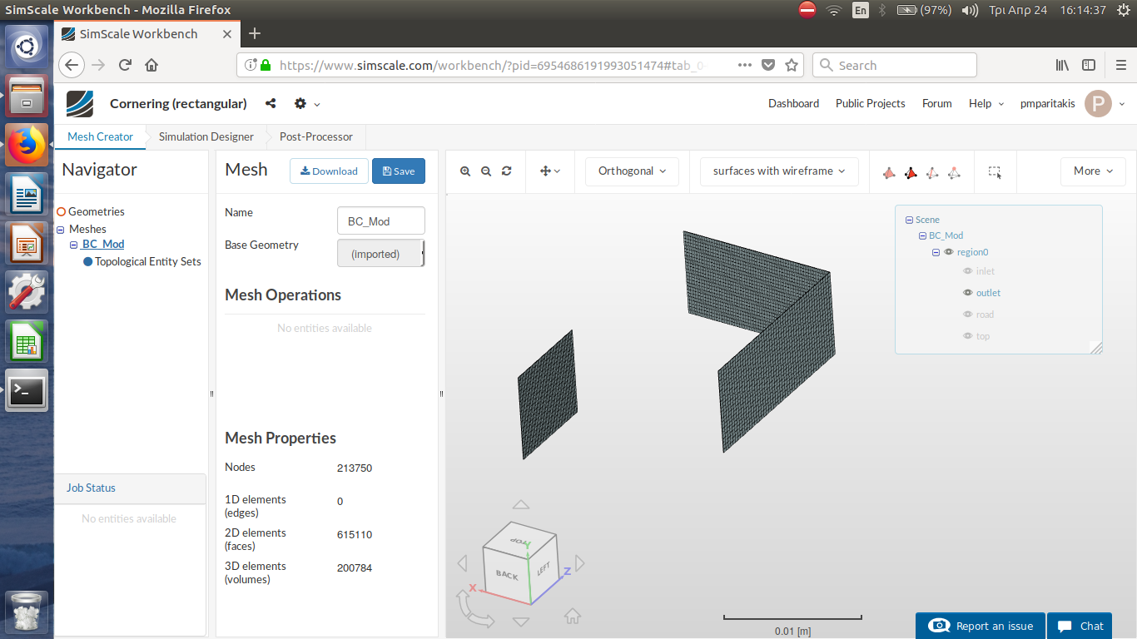Collapse the BC_Mod tree node
The height and width of the screenshot is (639, 1137).
921,235
